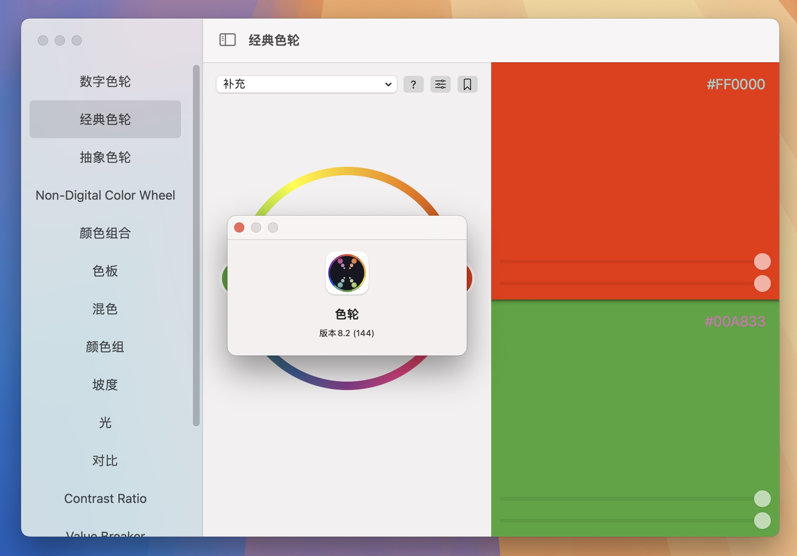
Task: Toggle the sidebar visibility icon
Action: (227, 40)
